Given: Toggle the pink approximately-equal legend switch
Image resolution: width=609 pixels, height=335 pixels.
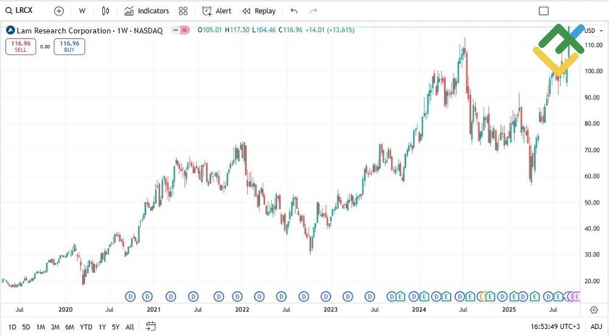Looking at the screenshot, I should (x=185, y=30).
